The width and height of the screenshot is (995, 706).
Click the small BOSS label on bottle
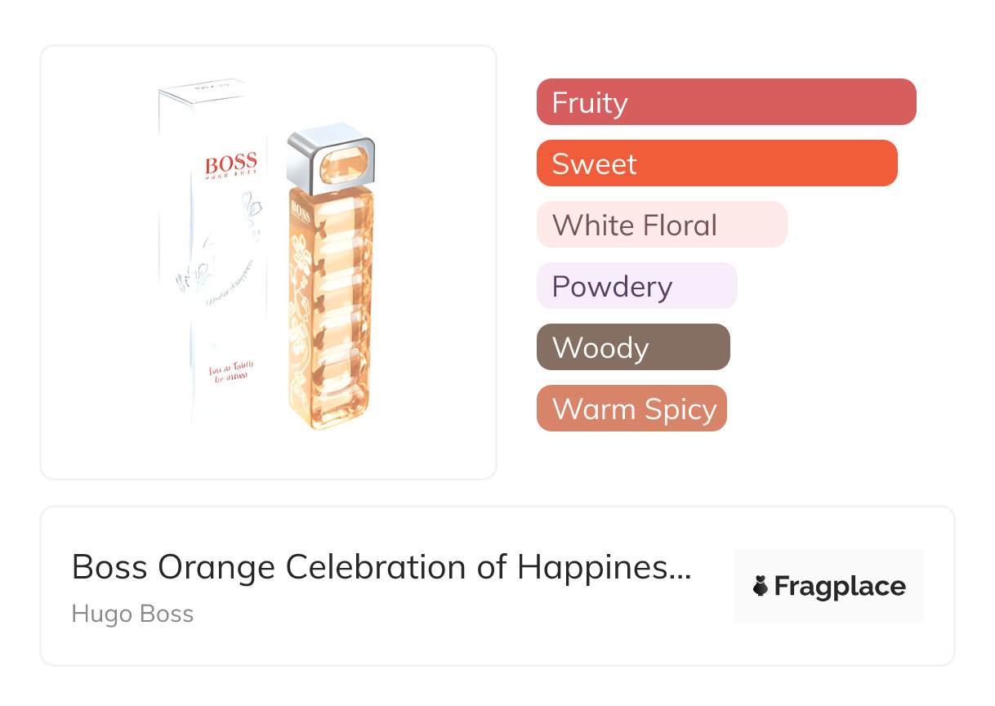(x=299, y=213)
